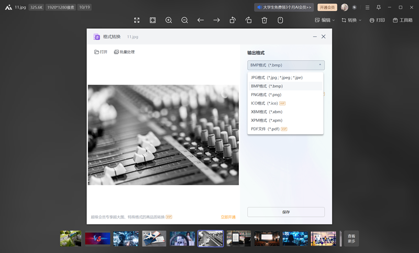This screenshot has width=419, height=253.
Task: Open 批量处理 batch processing
Action: [124, 52]
